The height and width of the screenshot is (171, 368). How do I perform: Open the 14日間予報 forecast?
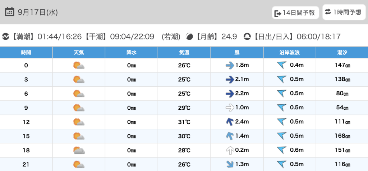pyautogui.click(x=295, y=13)
